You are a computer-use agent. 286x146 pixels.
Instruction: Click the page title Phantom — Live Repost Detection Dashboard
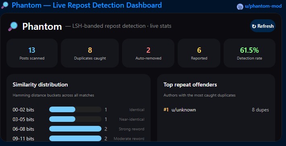tap(87, 5)
